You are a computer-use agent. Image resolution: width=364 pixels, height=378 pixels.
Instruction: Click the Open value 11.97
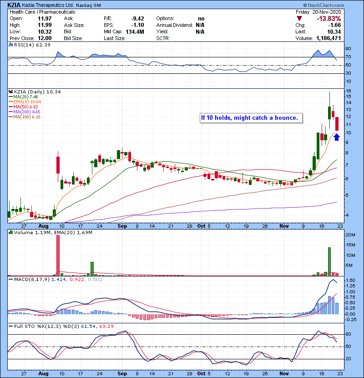[x=45, y=19]
